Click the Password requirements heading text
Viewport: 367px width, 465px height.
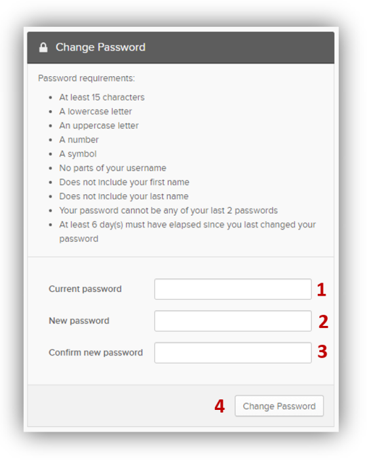pos(87,78)
